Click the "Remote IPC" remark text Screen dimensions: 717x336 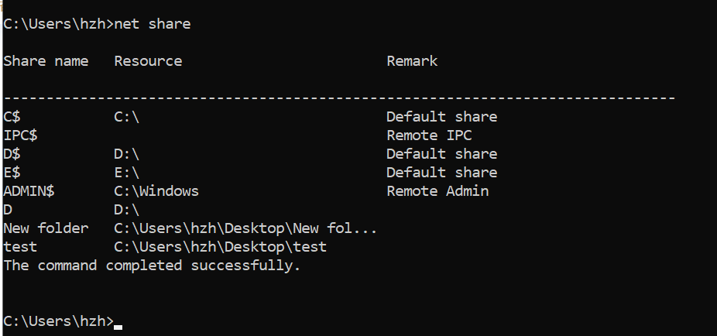(x=429, y=135)
